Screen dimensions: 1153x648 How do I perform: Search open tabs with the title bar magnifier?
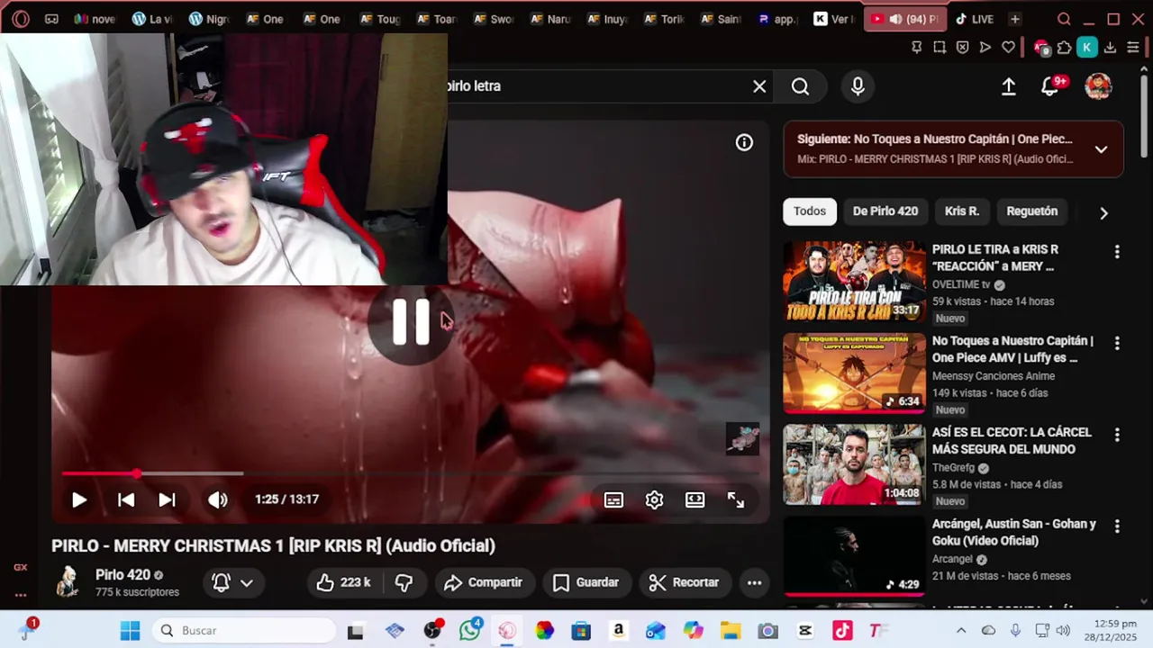(1064, 19)
